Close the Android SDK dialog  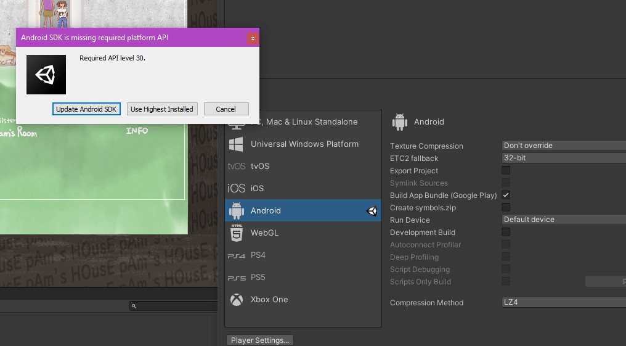[253, 38]
